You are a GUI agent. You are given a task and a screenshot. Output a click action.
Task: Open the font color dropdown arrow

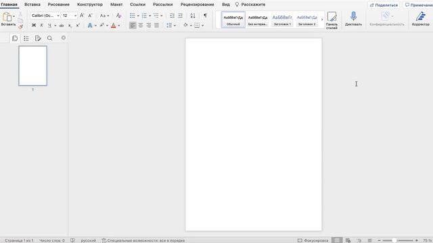point(119,26)
